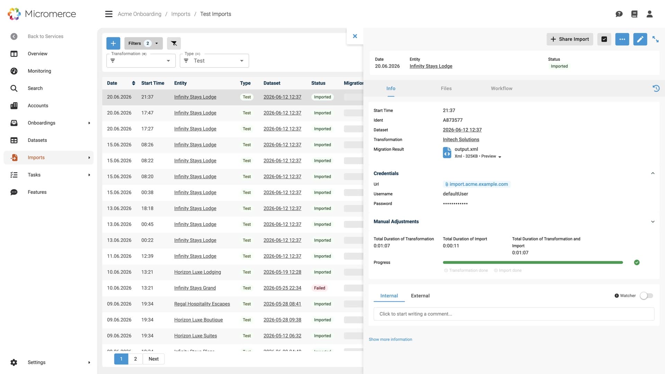Click the Overview sidebar icon
665x374 pixels.
pyautogui.click(x=14, y=54)
